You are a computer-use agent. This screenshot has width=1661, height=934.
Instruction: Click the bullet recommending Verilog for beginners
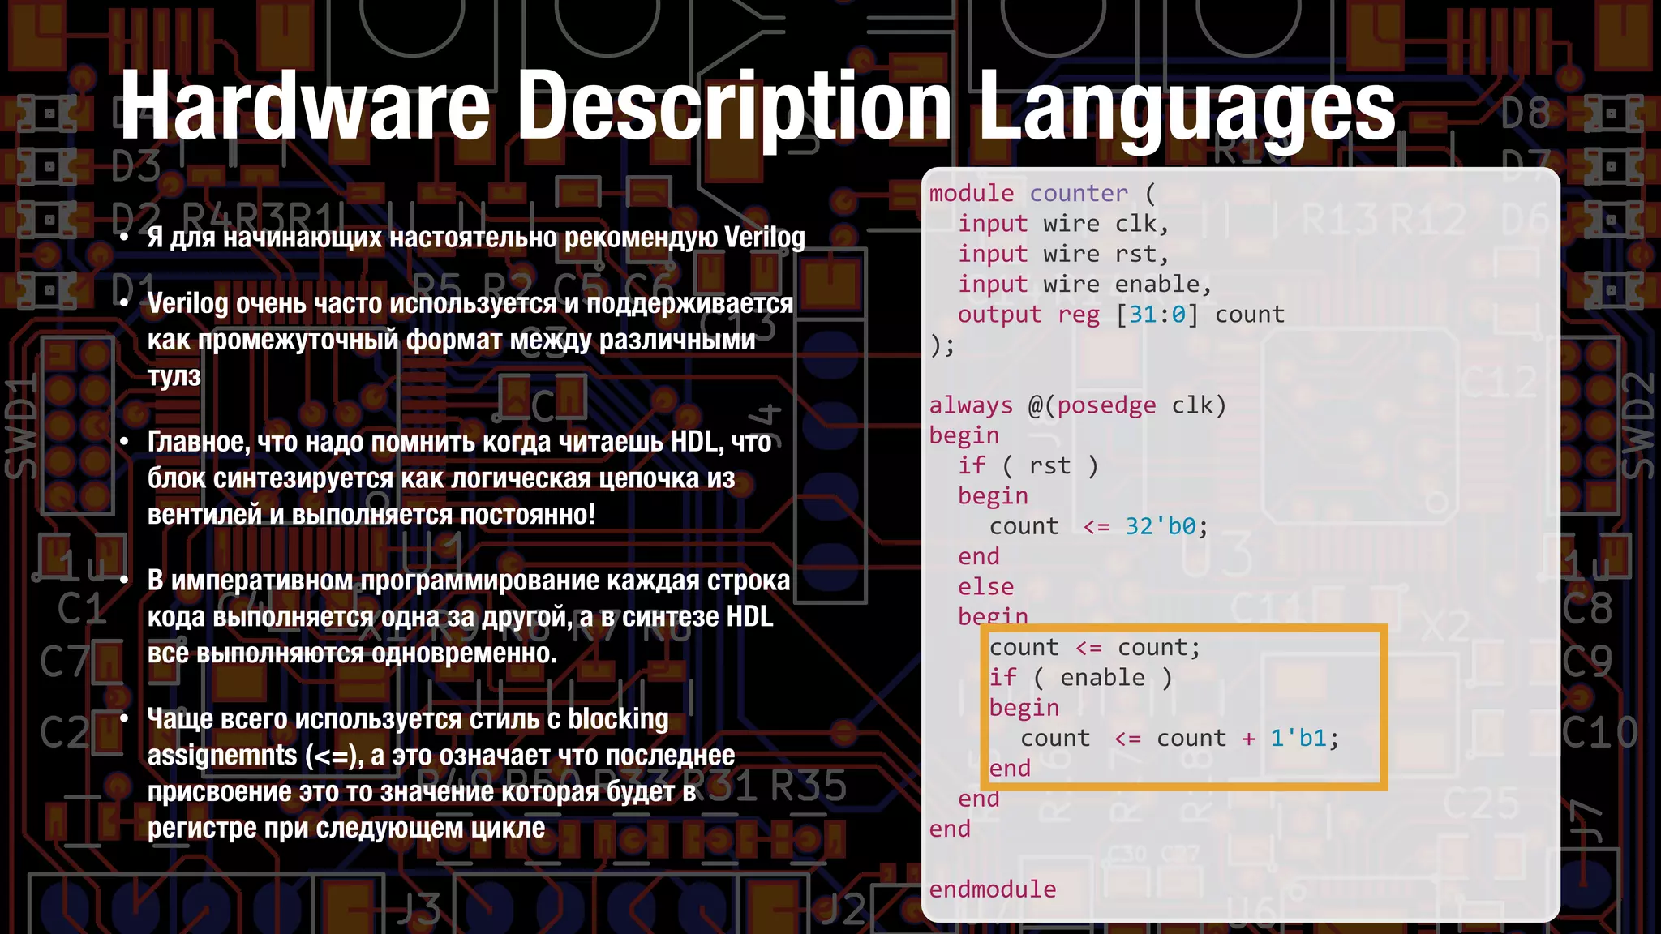click(x=476, y=238)
